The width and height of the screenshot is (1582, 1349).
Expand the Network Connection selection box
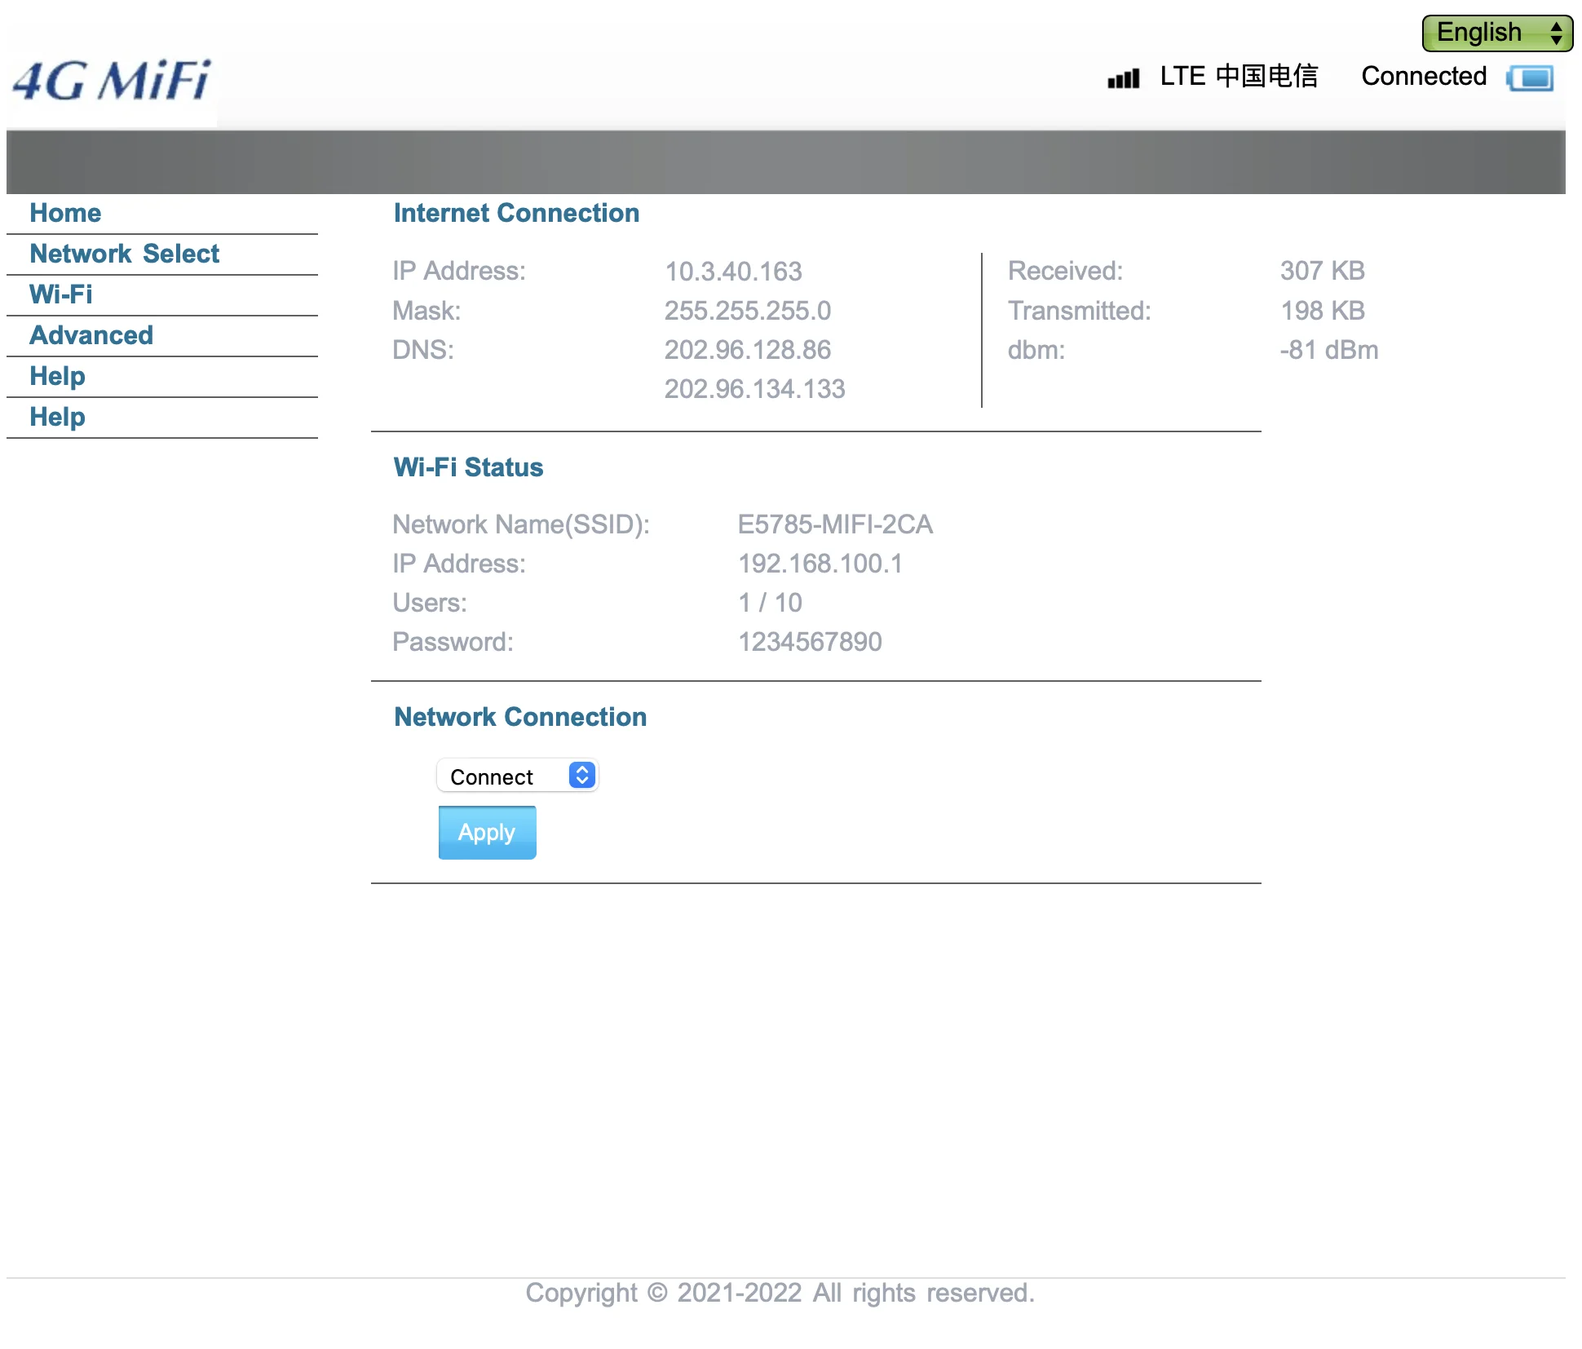click(x=516, y=775)
